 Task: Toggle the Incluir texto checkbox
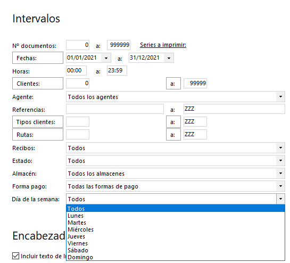point(16,256)
